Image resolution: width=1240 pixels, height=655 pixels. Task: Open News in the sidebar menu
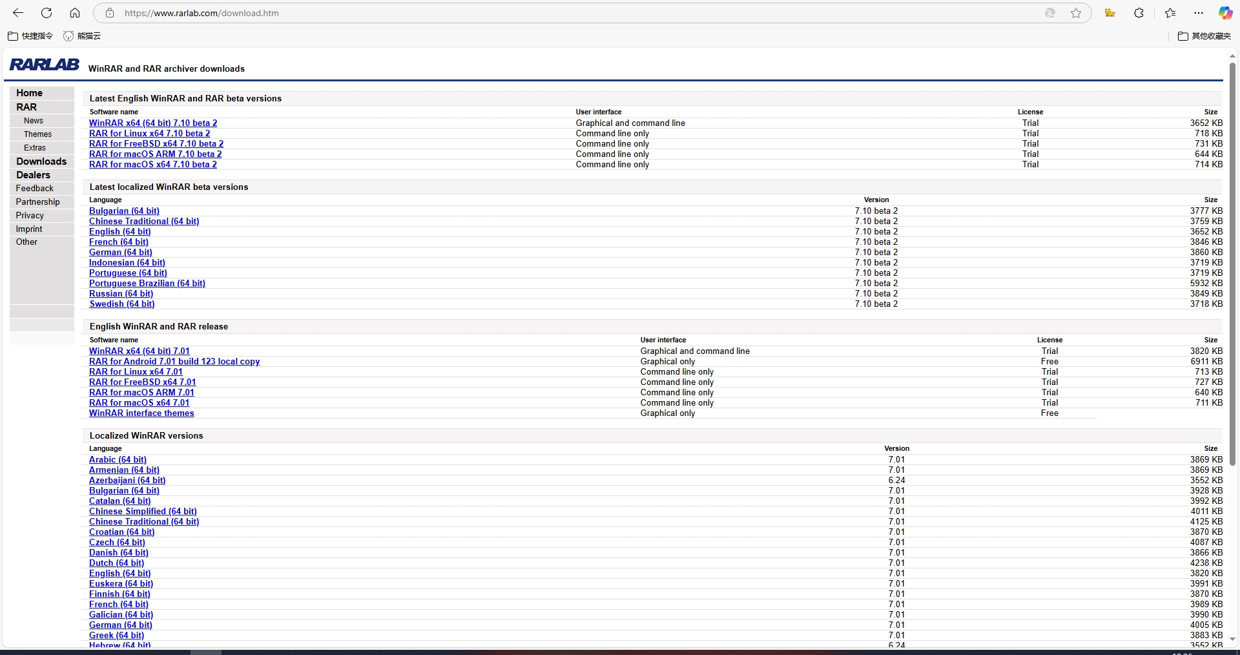(x=34, y=121)
